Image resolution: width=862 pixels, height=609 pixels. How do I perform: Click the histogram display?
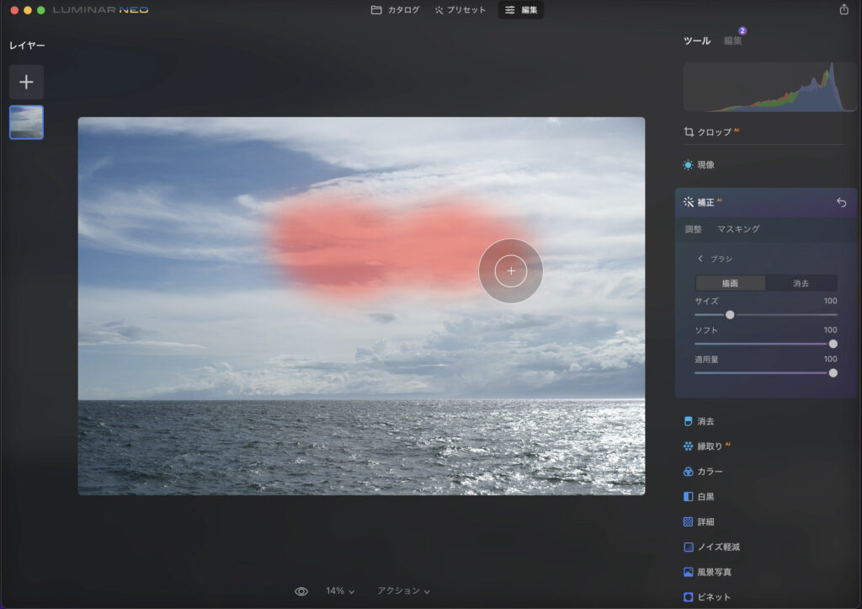(769, 87)
